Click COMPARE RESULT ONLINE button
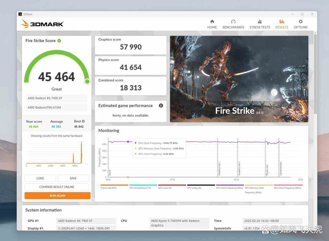This screenshot has width=329, height=241. tap(57, 187)
